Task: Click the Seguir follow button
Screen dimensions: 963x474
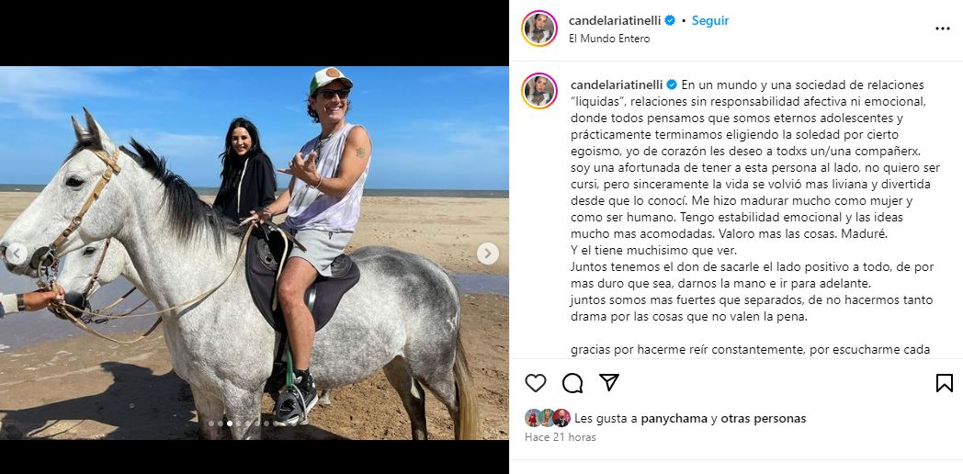Action: [x=710, y=20]
